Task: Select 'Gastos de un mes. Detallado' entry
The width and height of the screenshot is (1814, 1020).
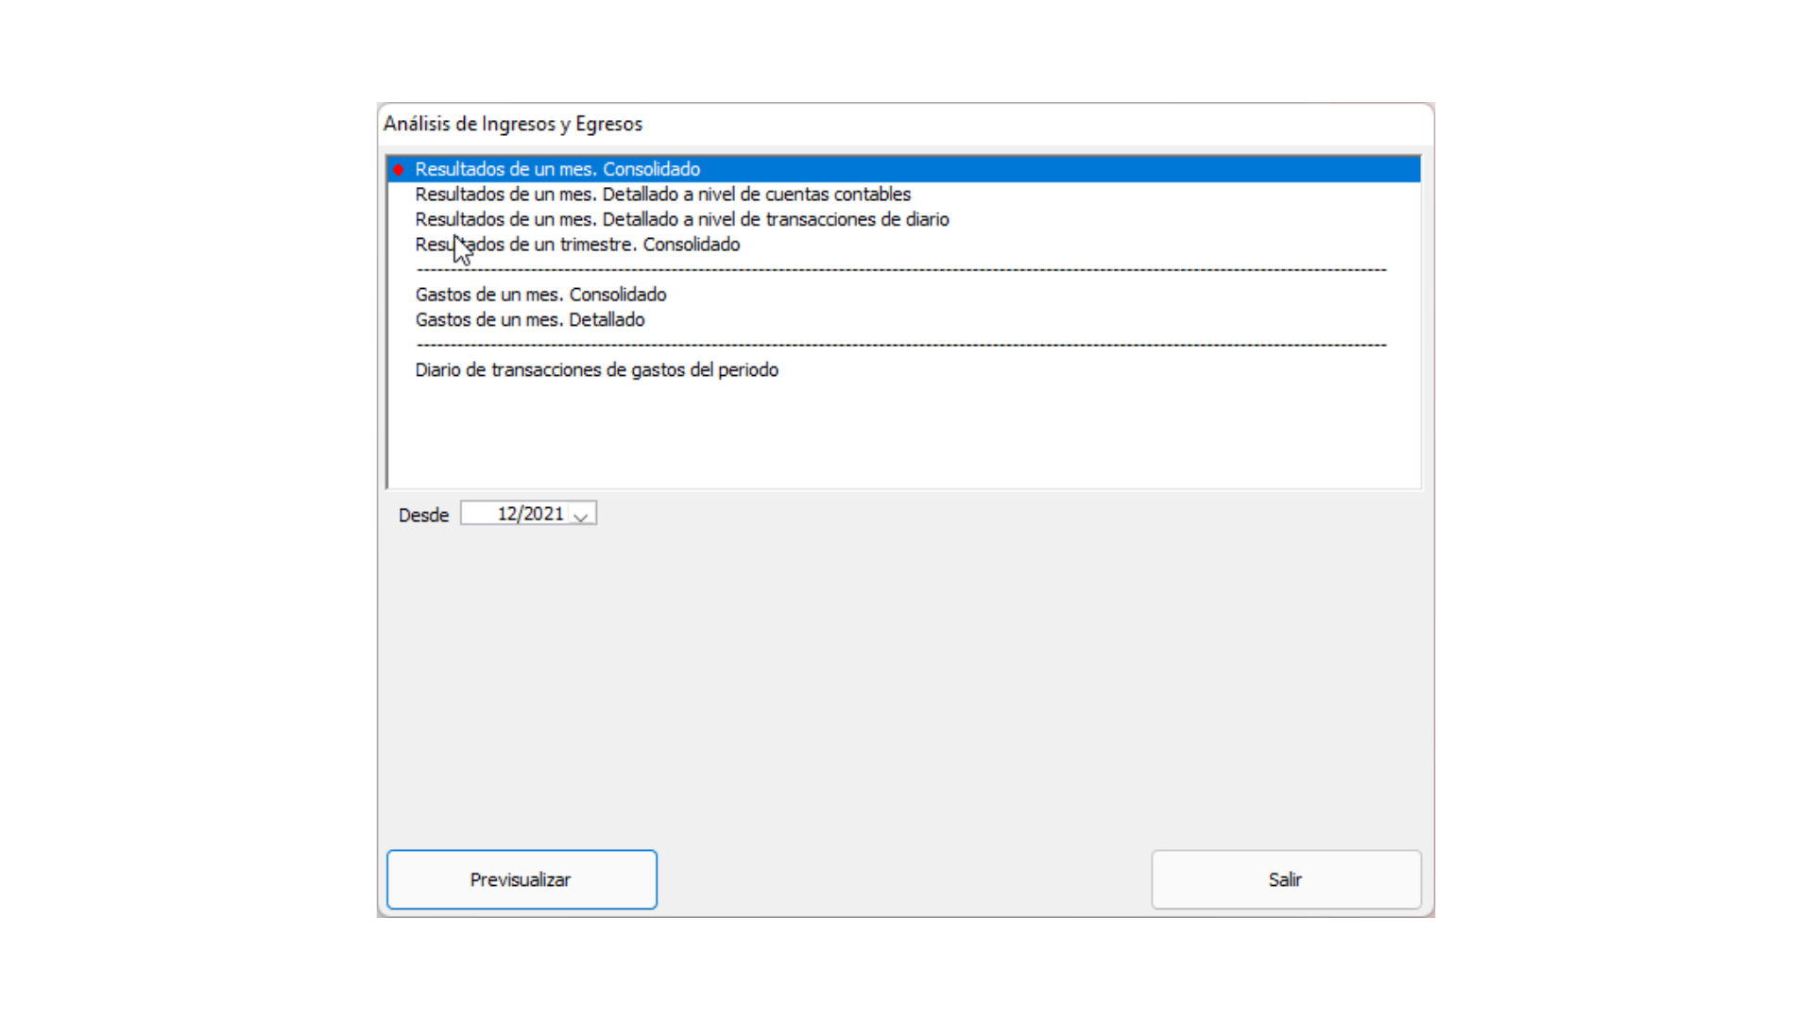Action: (x=529, y=320)
